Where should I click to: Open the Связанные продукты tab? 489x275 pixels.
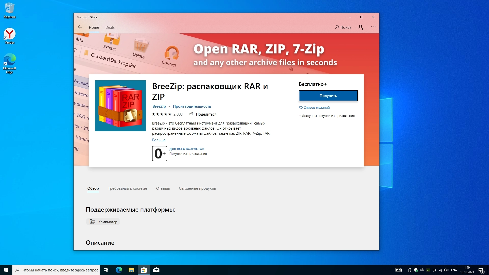(x=197, y=188)
